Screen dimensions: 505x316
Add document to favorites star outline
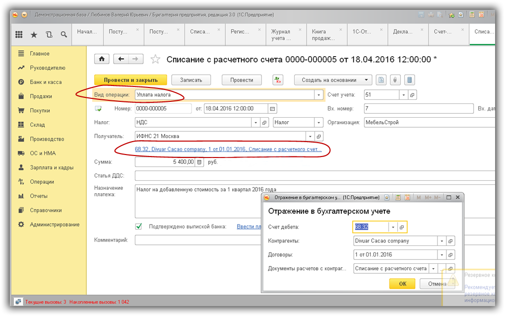point(155,60)
